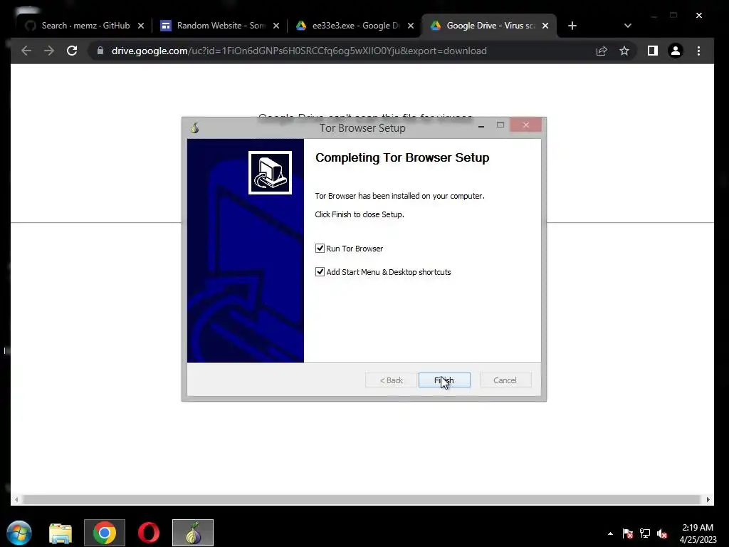Click Tor Browser Setup taskbar icon
The width and height of the screenshot is (729, 547).
coord(193,533)
